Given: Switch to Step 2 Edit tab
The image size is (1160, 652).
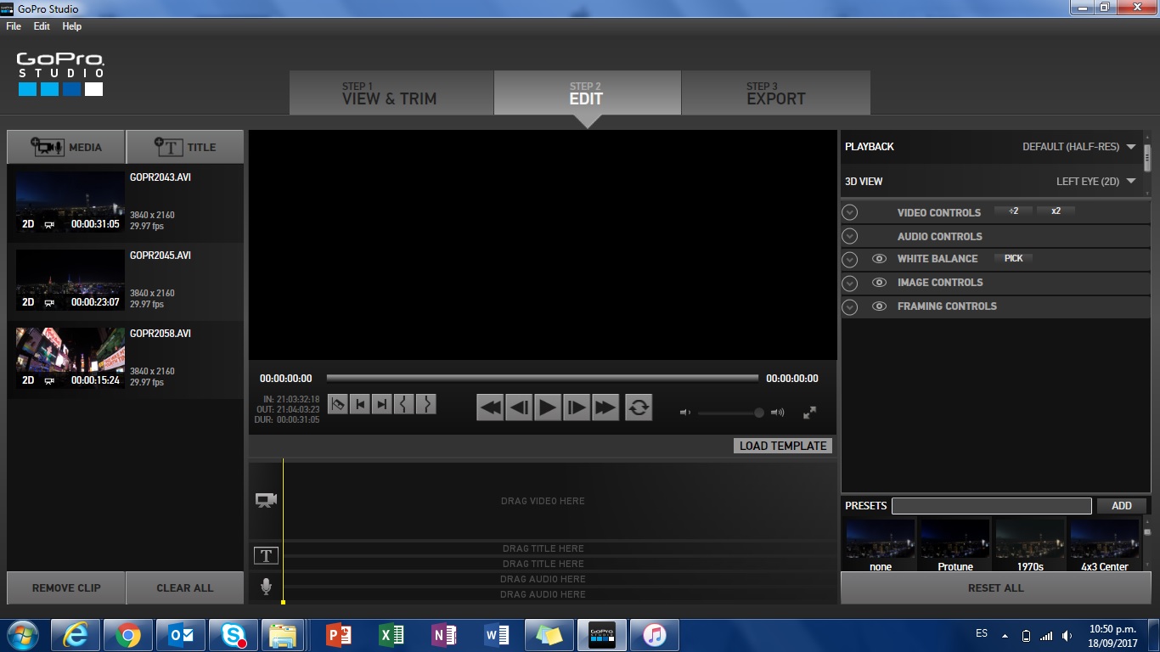Looking at the screenshot, I should tap(587, 93).
